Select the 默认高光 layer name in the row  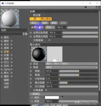[x=39, y=27]
